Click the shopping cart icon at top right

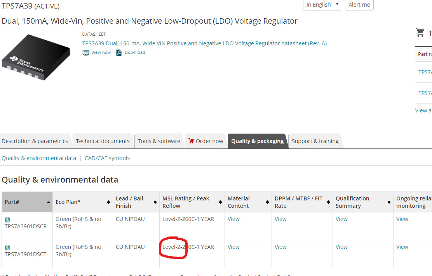[x=420, y=33]
